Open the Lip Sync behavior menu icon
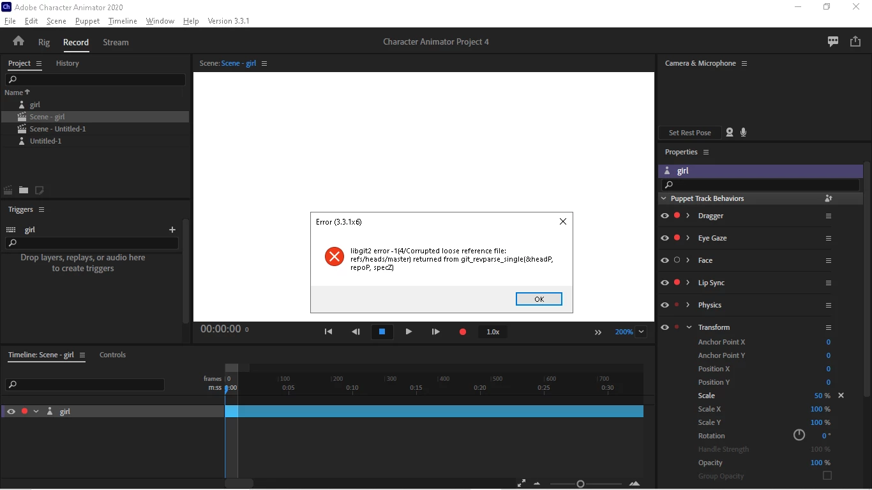Viewport: 872px width, 490px height. pyautogui.click(x=829, y=283)
